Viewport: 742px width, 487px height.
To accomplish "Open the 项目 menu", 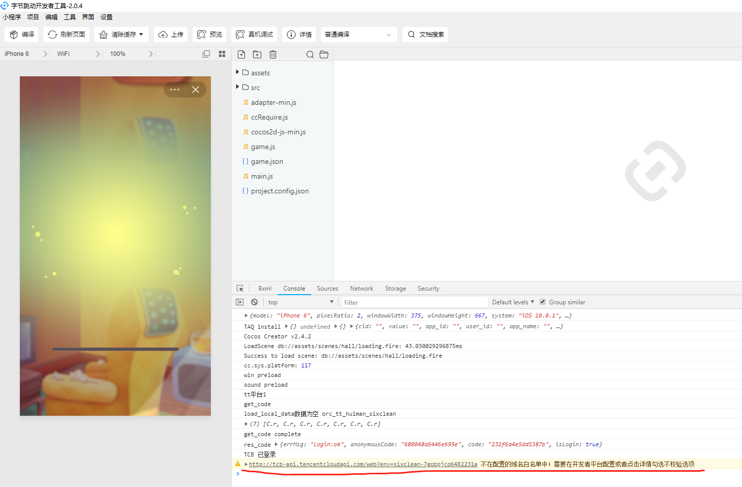I will coord(33,17).
